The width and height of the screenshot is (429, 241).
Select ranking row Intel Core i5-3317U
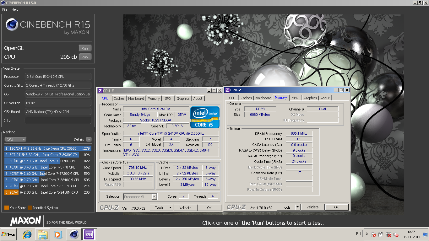(x=48, y=186)
